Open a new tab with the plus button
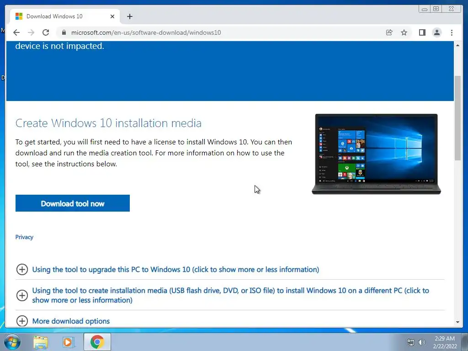This screenshot has height=351, width=468. coord(129,16)
